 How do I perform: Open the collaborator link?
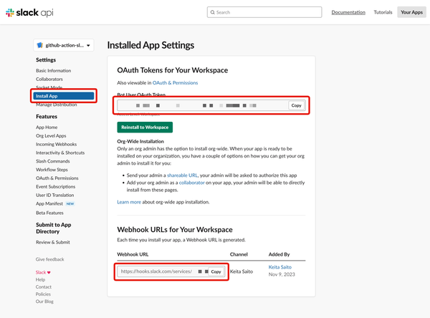[191, 183]
